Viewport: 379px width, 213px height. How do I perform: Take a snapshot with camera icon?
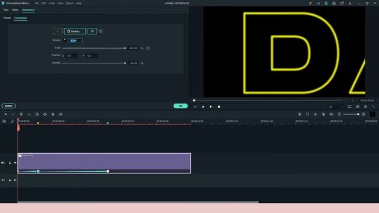(358, 106)
